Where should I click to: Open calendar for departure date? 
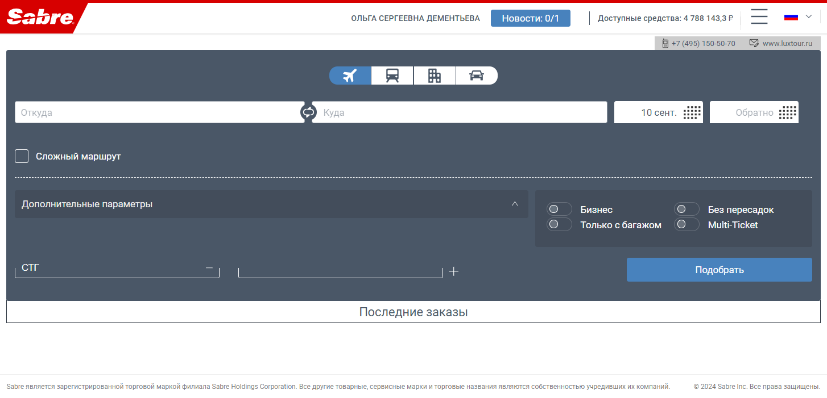[x=691, y=112]
